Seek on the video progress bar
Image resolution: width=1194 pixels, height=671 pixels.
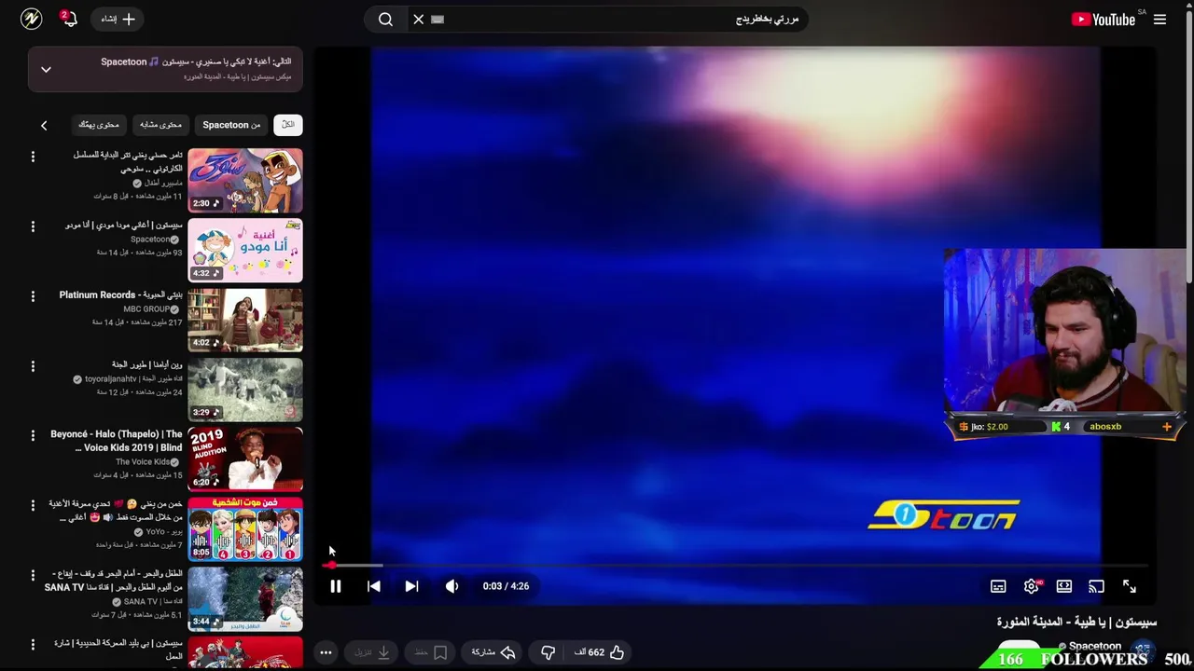[x=737, y=565]
